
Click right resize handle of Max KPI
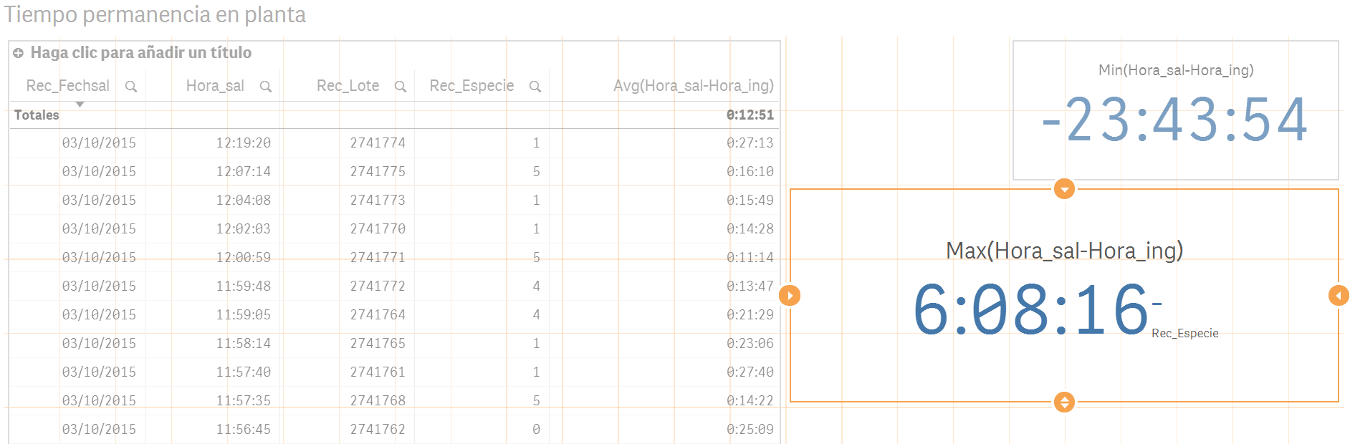[1338, 295]
